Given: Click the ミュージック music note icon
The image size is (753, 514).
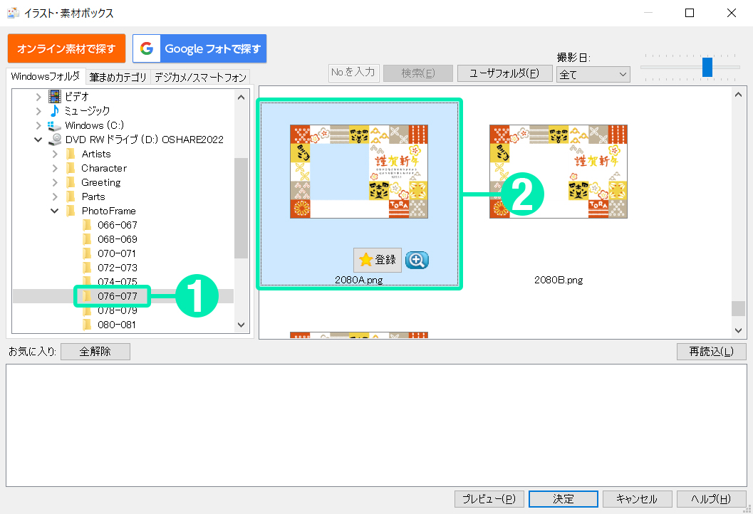Looking at the screenshot, I should pyautogui.click(x=55, y=110).
